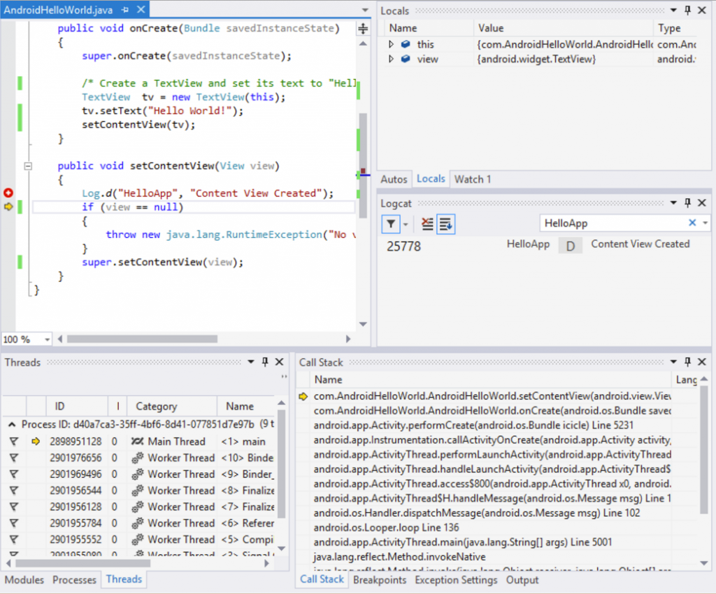Show the Autos panel
The width and height of the screenshot is (716, 594).
[x=394, y=179]
